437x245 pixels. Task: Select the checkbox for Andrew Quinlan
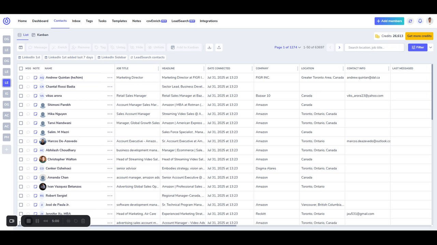[x=21, y=78]
